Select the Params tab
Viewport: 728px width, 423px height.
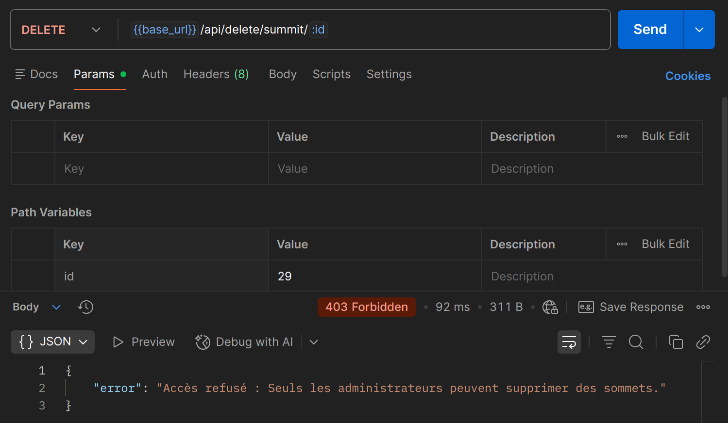(x=100, y=74)
